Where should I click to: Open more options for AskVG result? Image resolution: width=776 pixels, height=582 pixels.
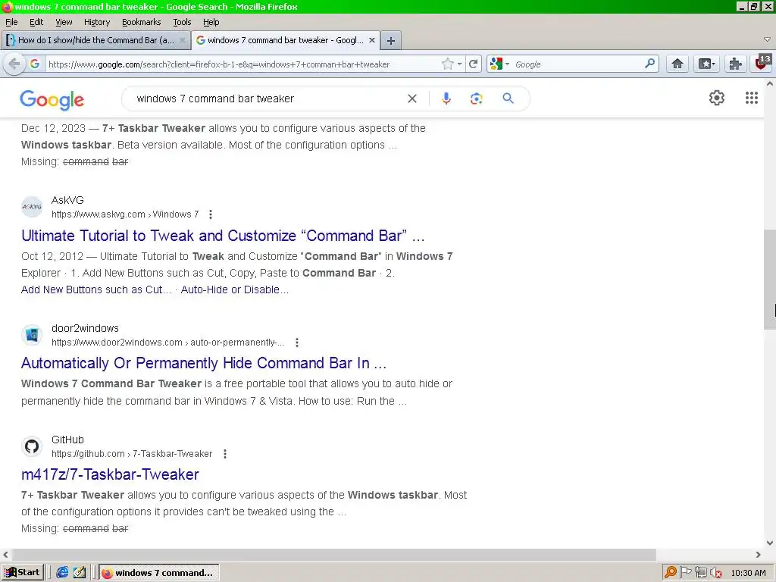point(211,214)
